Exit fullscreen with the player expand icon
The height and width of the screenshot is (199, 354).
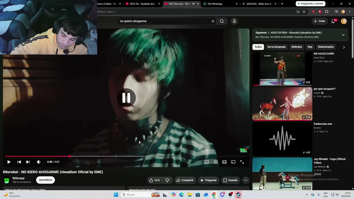242,162
